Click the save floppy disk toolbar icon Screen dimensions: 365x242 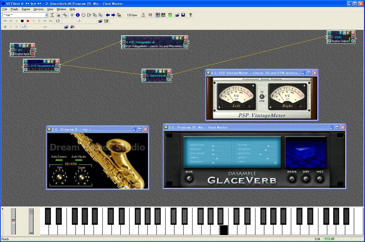[183, 15]
